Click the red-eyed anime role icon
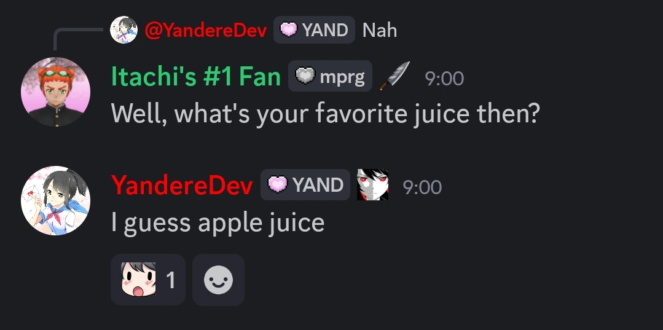 point(372,185)
